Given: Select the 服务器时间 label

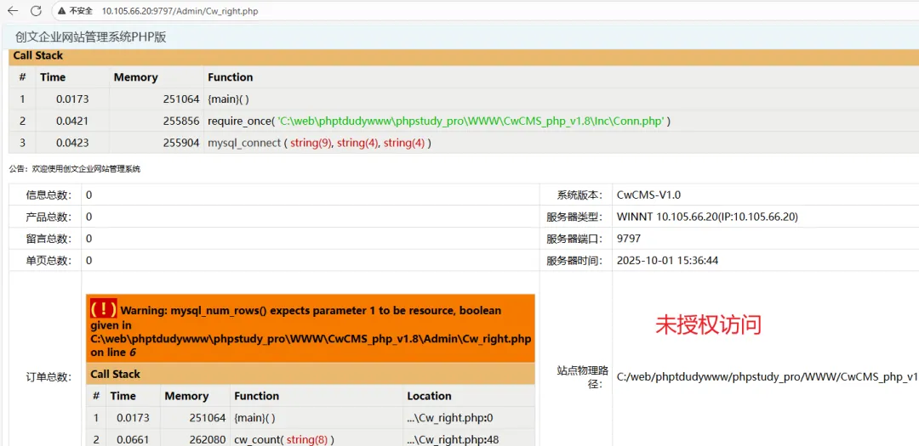Looking at the screenshot, I should pos(575,261).
